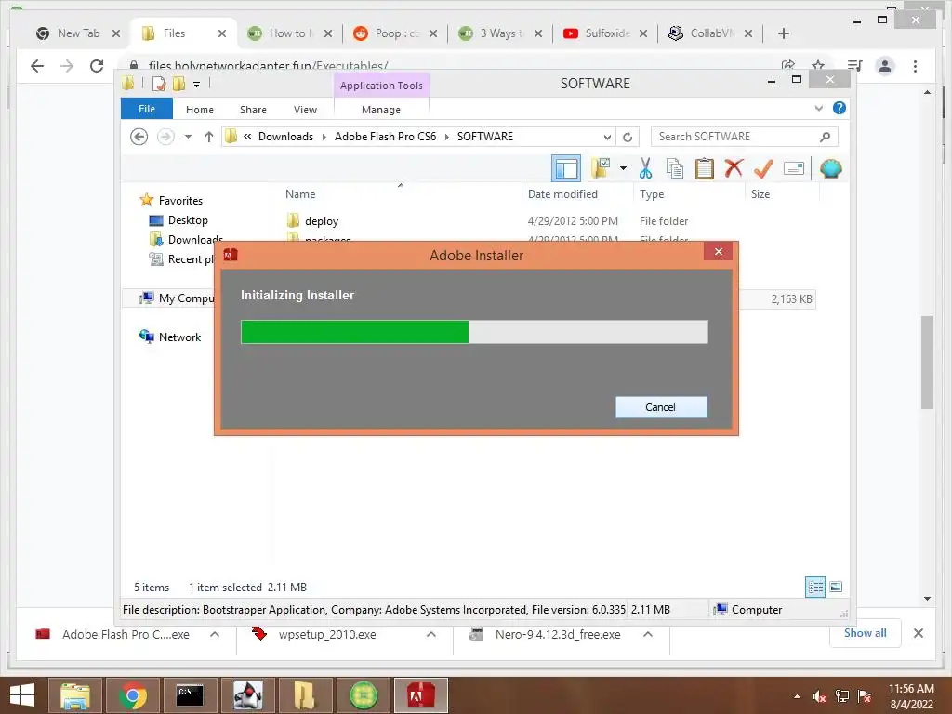Image resolution: width=952 pixels, height=714 pixels.
Task: Switch to the Sulfoxide YouTube tab
Action: point(607,33)
